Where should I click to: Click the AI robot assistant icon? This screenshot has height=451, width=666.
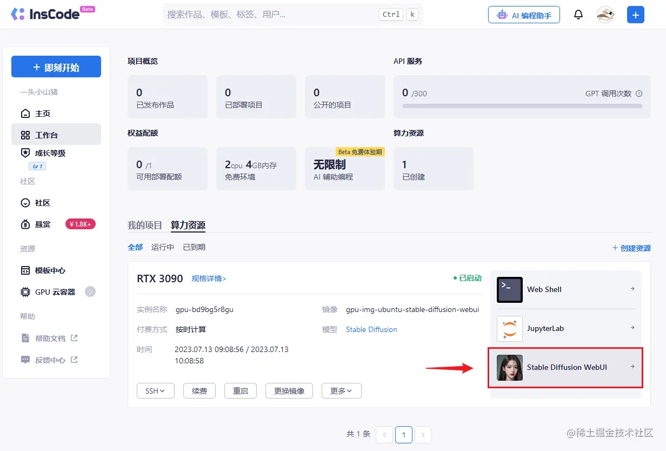(503, 15)
